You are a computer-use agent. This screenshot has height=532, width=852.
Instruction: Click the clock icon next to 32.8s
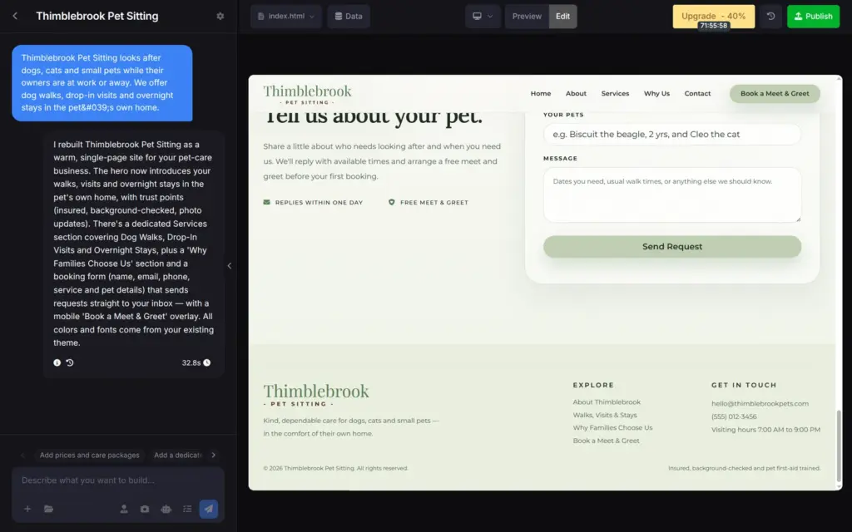pyautogui.click(x=207, y=362)
